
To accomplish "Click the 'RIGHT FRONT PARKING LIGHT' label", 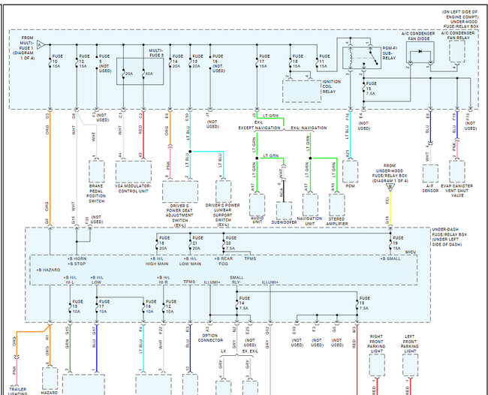I will 377,344.
